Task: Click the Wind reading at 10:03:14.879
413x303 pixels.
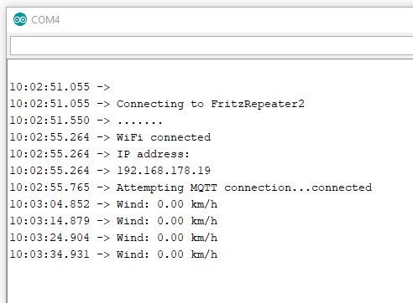Action: 167,221
